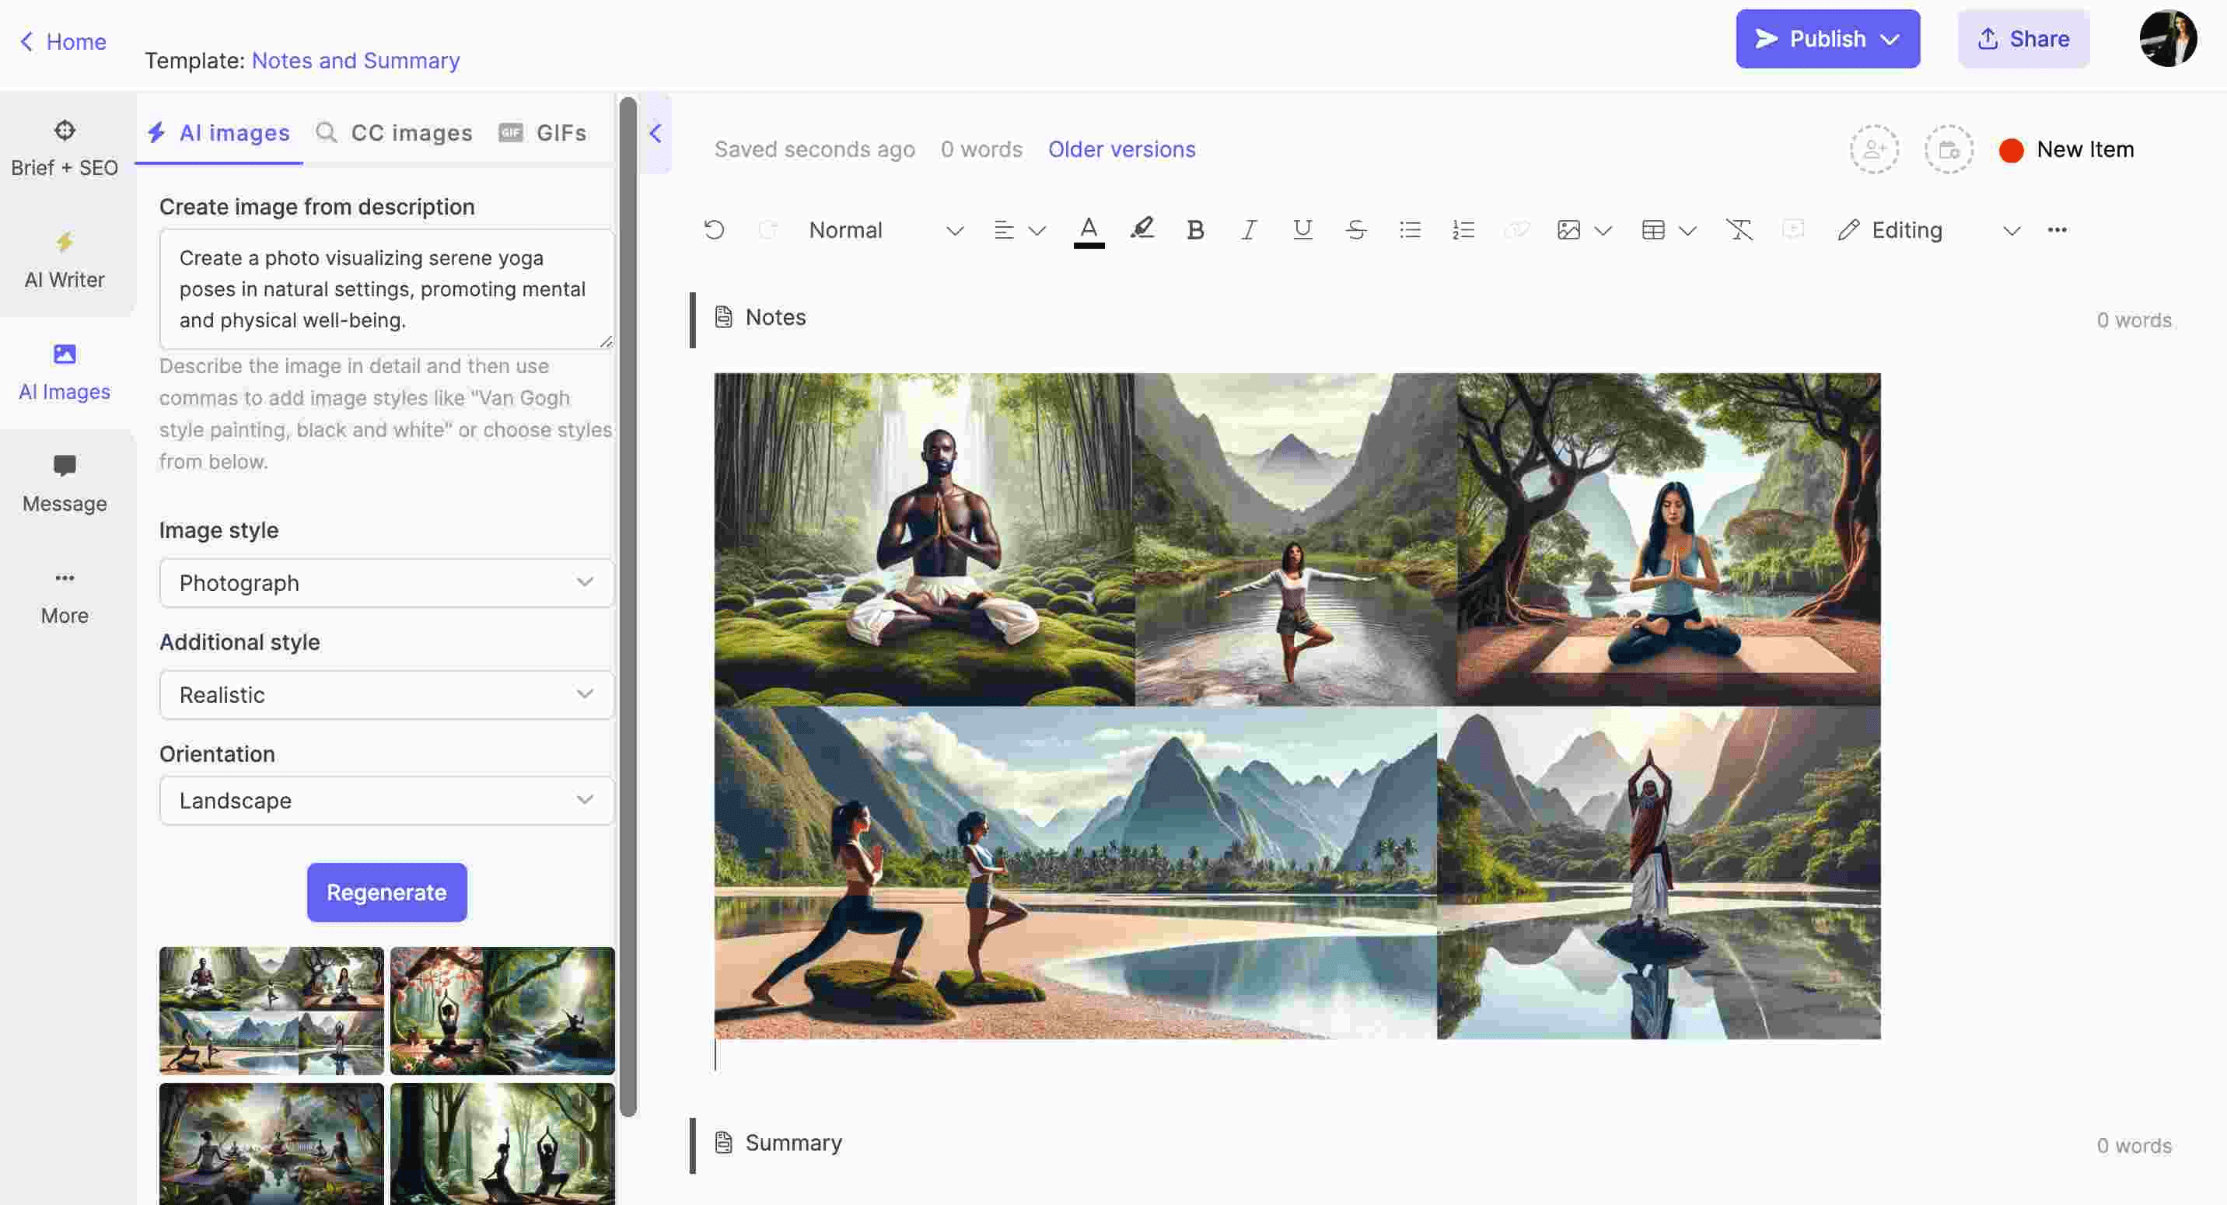This screenshot has height=1205, width=2227.
Task: Switch to the CC images tab
Action: click(x=395, y=133)
